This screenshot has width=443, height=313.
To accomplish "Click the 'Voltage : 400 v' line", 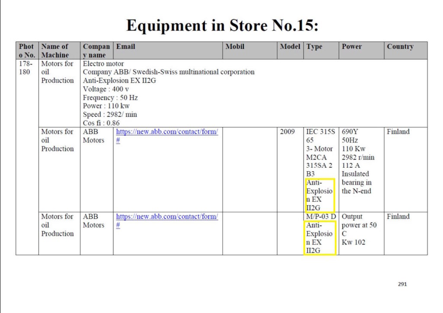I will coord(106,89).
